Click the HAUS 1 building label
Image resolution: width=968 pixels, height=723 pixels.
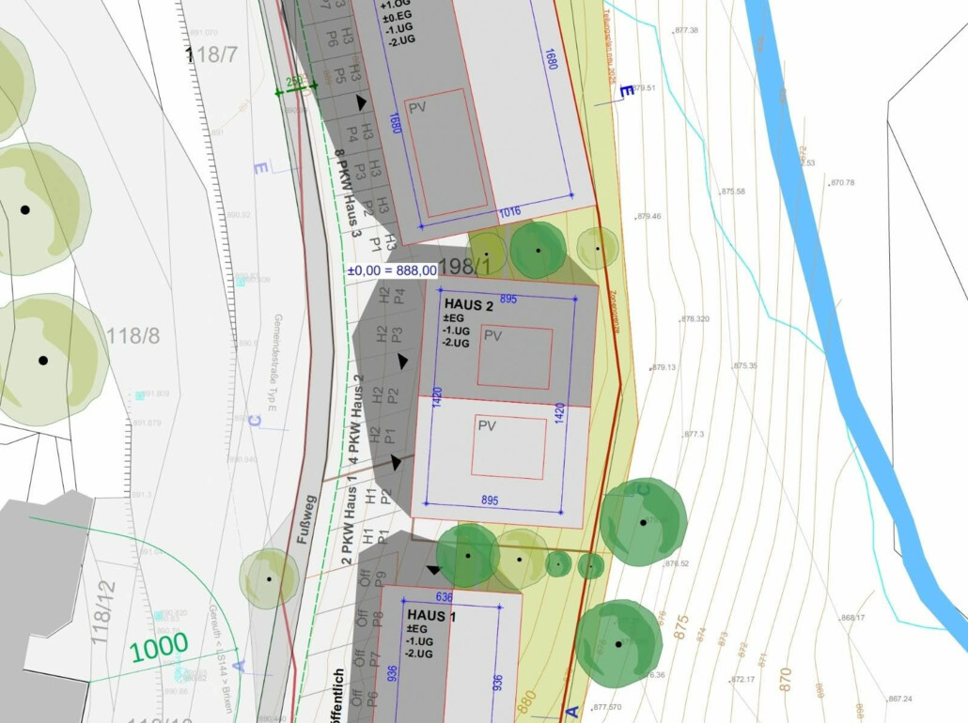tap(431, 615)
